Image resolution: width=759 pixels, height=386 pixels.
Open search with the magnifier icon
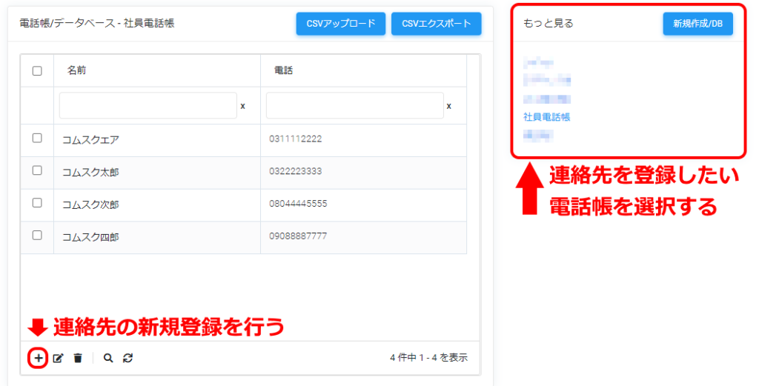pyautogui.click(x=108, y=358)
